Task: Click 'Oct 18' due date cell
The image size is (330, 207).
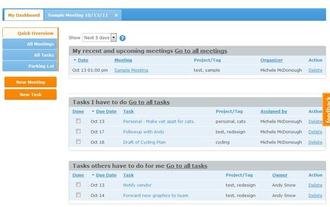Action: click(x=97, y=142)
